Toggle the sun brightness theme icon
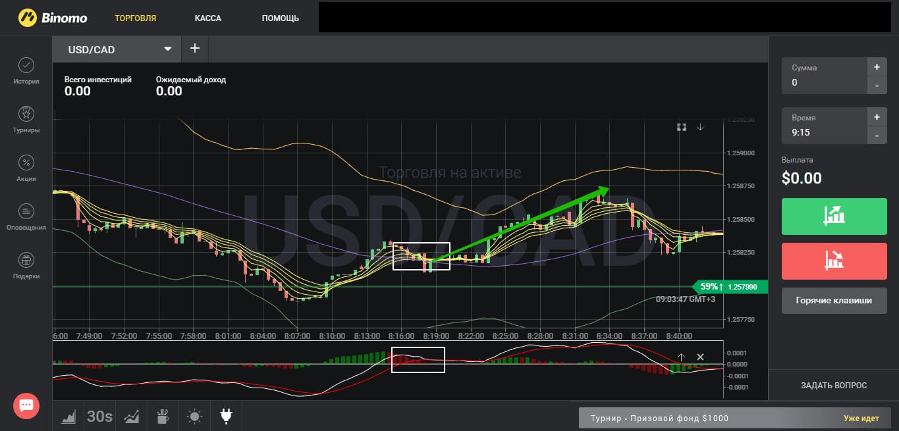This screenshot has width=899, height=431. point(194,416)
